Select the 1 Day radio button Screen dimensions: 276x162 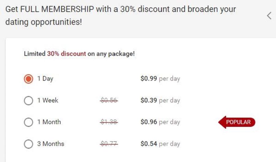pos(29,79)
